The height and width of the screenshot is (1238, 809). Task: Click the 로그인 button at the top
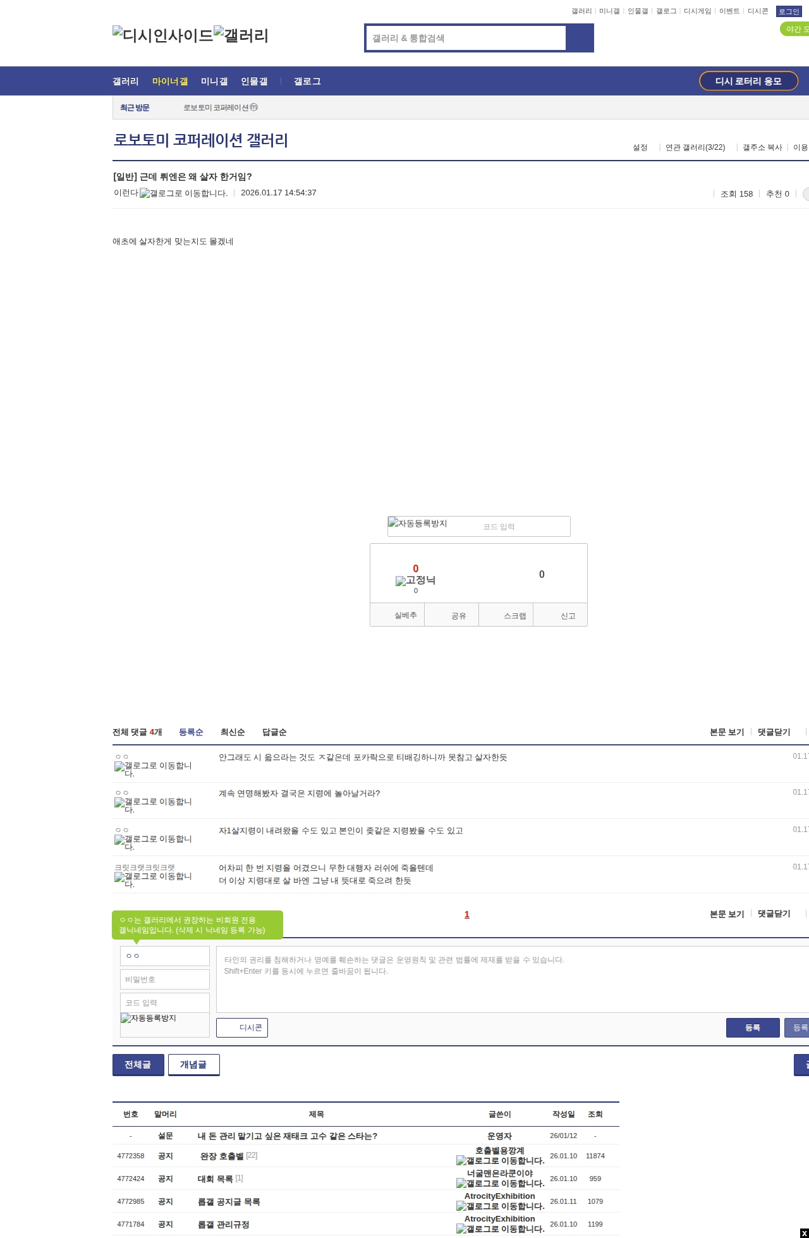click(789, 11)
